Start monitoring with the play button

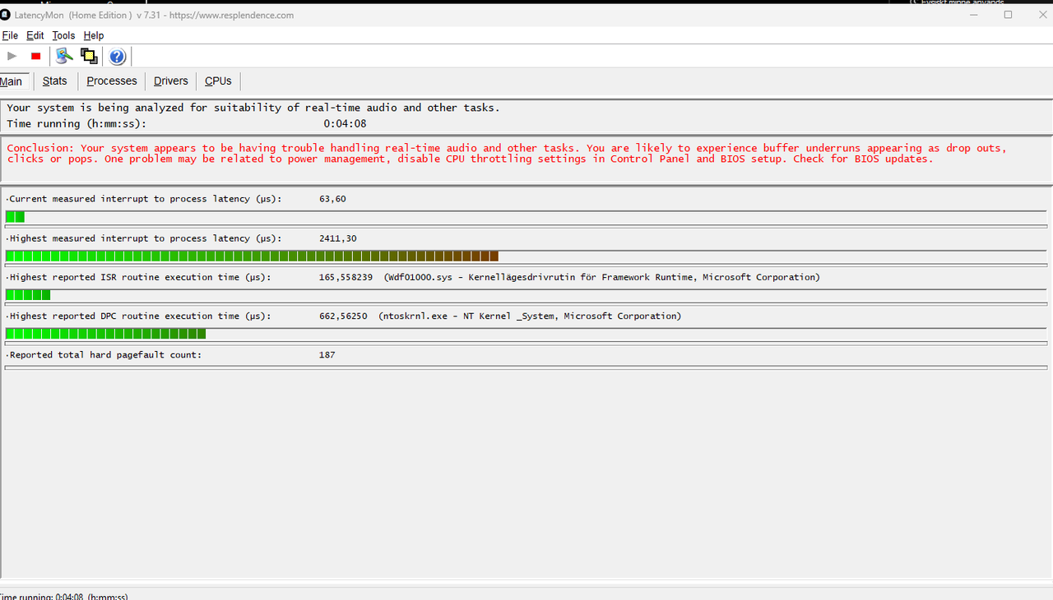(12, 56)
